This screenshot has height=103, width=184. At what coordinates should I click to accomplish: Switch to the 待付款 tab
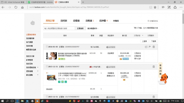click(x=64, y=21)
